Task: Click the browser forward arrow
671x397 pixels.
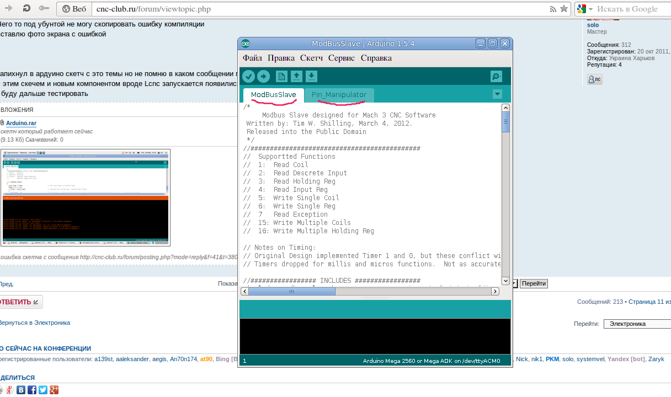Action: (x=9, y=8)
